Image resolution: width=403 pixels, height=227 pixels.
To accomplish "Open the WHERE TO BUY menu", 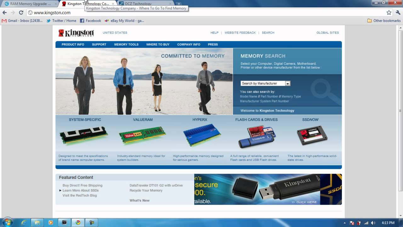I will point(158,44).
